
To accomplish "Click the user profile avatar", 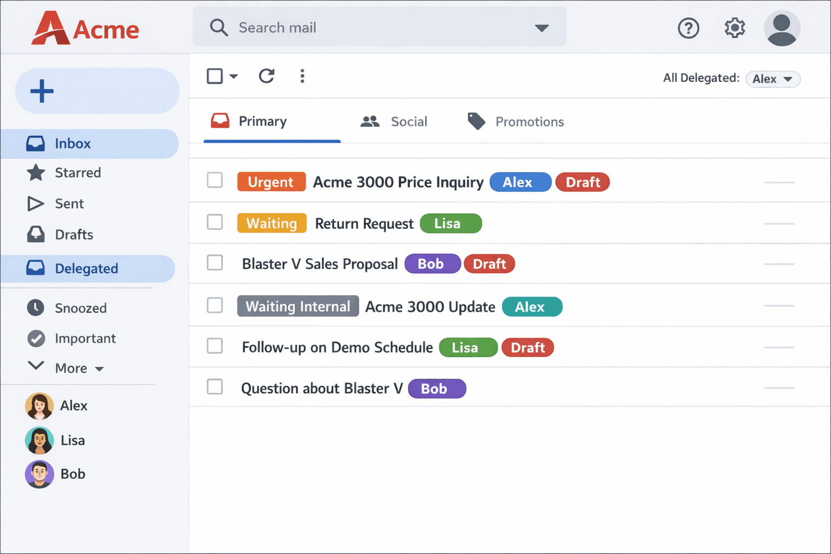I will (782, 28).
